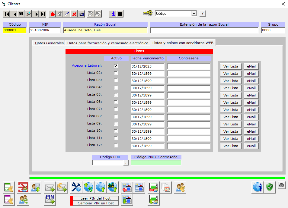Screen dimensions: 288x208
Task: Enable the Lista 02 active checkbox
Action: pyautogui.click(x=116, y=73)
